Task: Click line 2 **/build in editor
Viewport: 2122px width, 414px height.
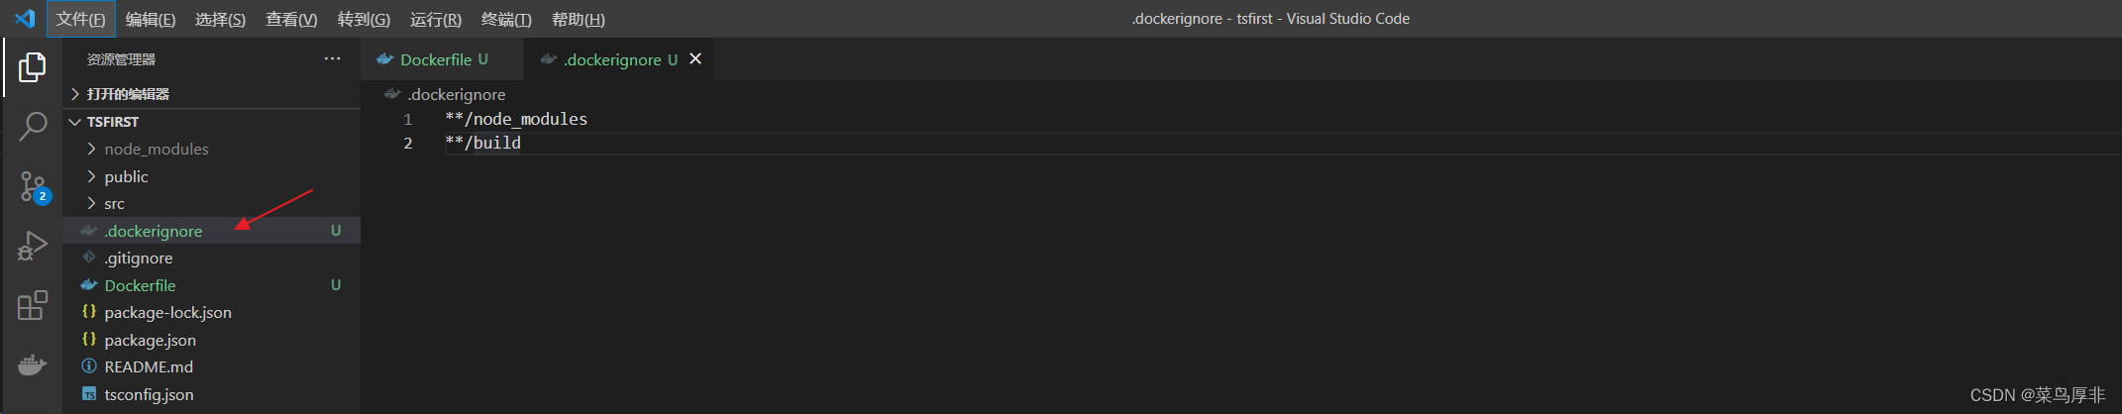Action: click(x=495, y=143)
